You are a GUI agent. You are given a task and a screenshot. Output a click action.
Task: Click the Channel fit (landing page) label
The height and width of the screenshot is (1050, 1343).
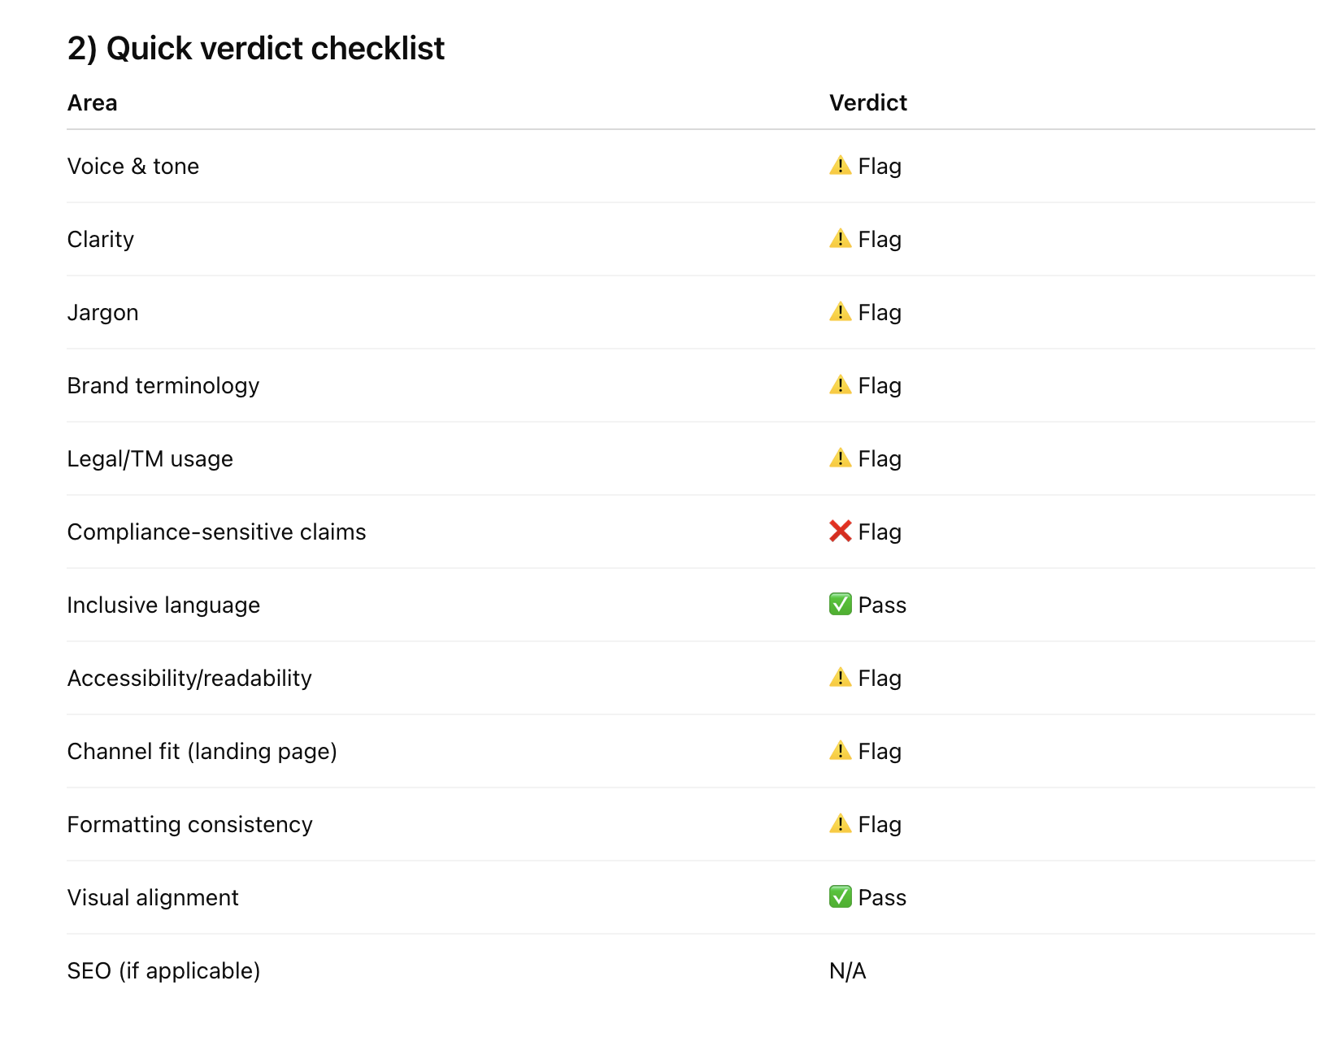tap(202, 752)
